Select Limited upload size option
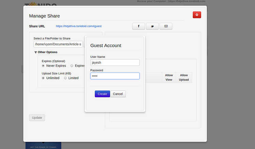Image resolution: width=255 pixels, height=149 pixels. (65, 78)
